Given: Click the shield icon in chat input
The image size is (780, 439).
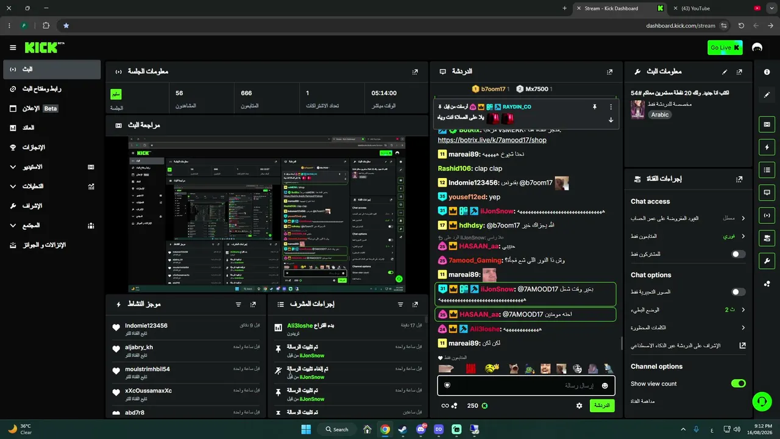Looking at the screenshot, I should coord(447,385).
